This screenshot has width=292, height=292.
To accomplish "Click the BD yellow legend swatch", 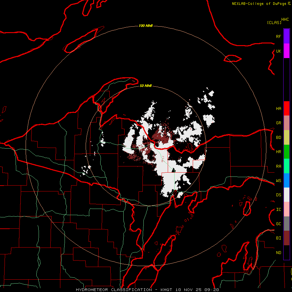I will [x=286, y=138].
